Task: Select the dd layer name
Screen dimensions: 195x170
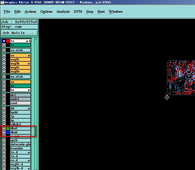Action: coord(20,108)
